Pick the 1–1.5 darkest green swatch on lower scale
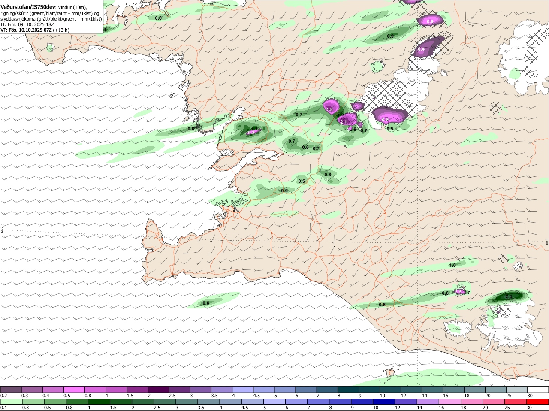This screenshot has width=549, height=411. pyautogui.click(x=99, y=402)
